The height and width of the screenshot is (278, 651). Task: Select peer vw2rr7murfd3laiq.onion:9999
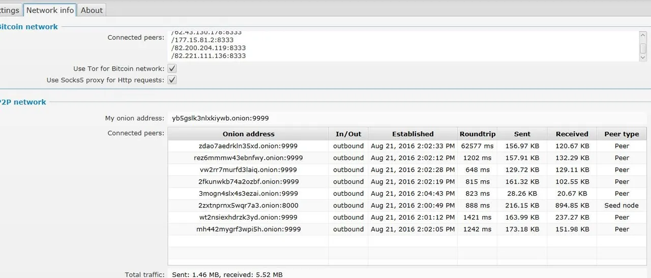pos(248,170)
